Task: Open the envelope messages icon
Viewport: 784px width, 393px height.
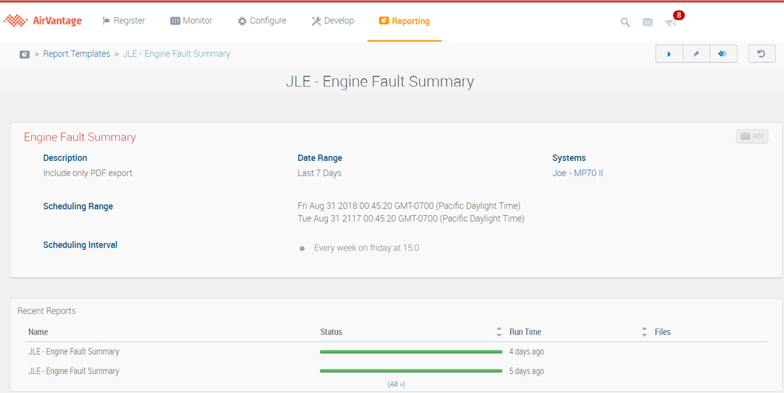Action: (x=647, y=22)
